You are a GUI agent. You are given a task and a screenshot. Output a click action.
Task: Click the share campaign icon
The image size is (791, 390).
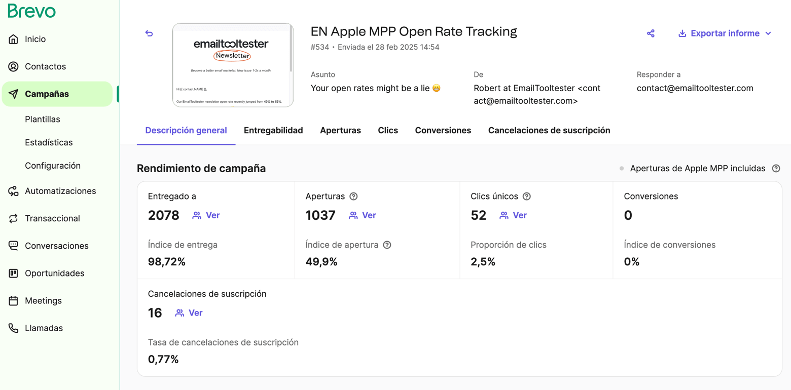click(651, 33)
